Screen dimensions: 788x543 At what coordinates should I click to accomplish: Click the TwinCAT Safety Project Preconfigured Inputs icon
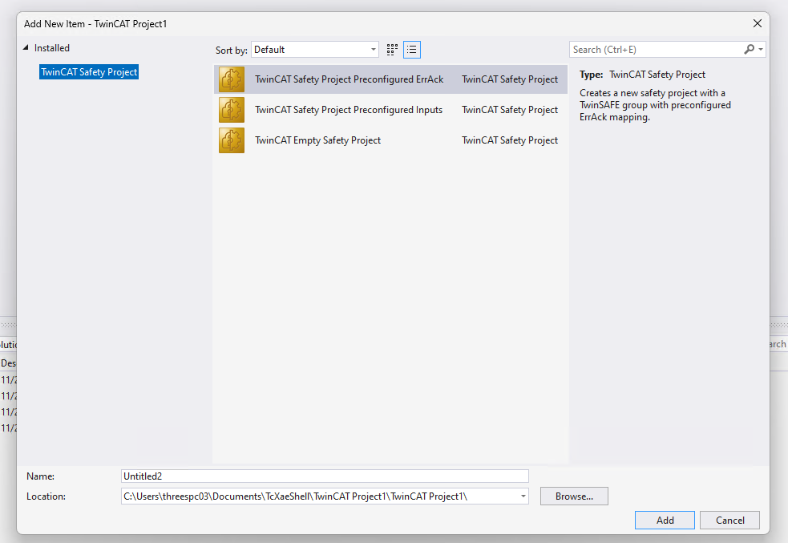coord(232,110)
